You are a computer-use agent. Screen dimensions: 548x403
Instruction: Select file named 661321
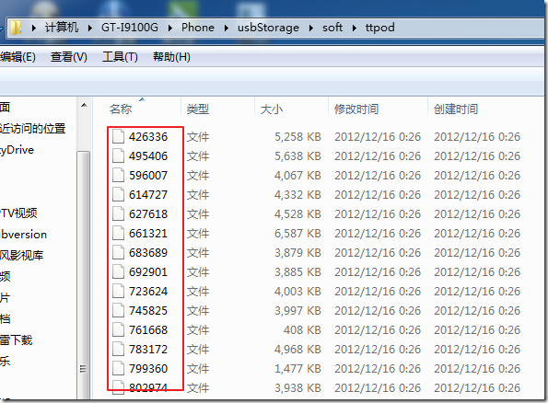(148, 233)
